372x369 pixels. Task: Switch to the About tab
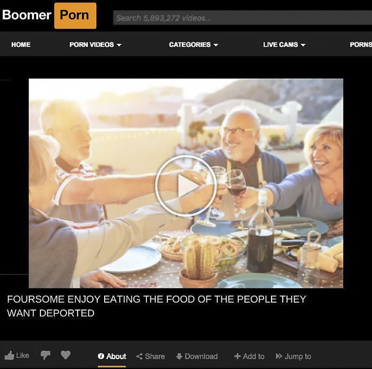pos(112,356)
